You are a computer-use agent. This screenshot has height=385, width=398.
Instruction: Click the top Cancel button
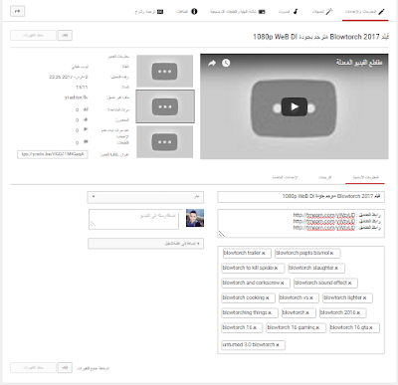(x=65, y=35)
